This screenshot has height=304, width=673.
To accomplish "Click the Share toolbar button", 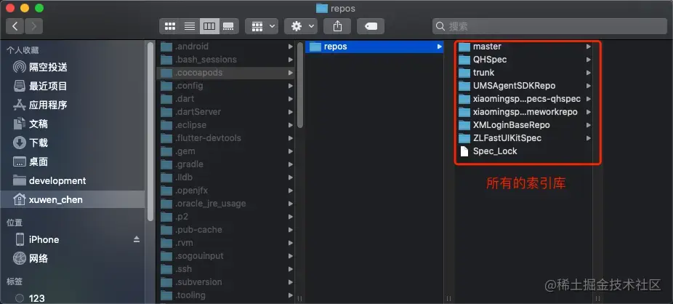I will pos(338,26).
